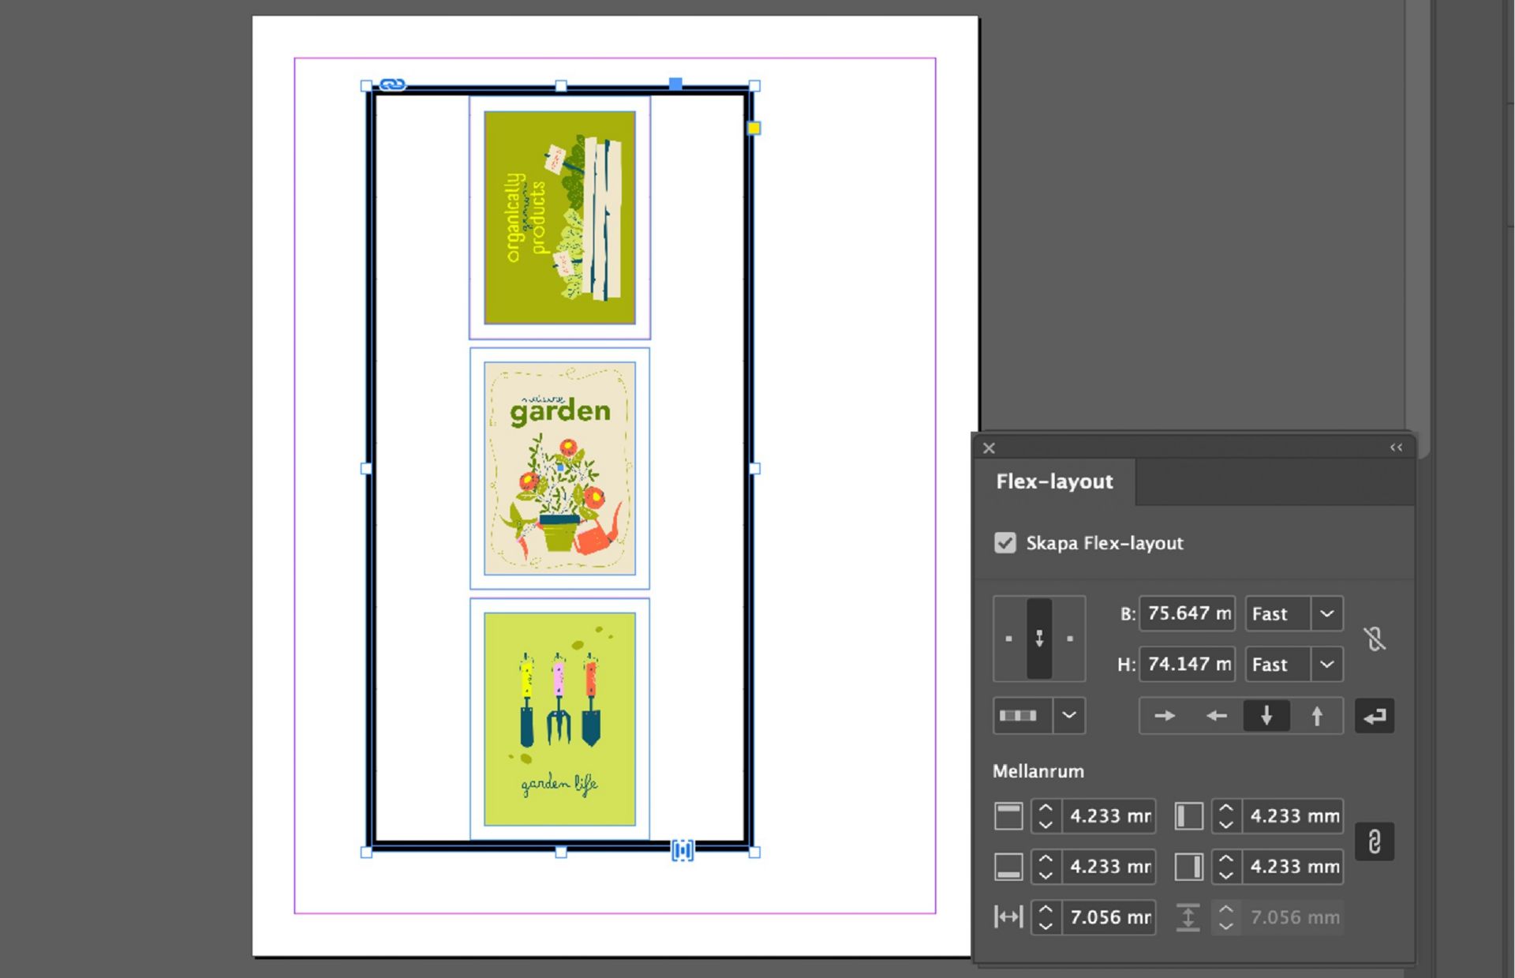Choose the upward flex direction arrow

click(x=1317, y=716)
